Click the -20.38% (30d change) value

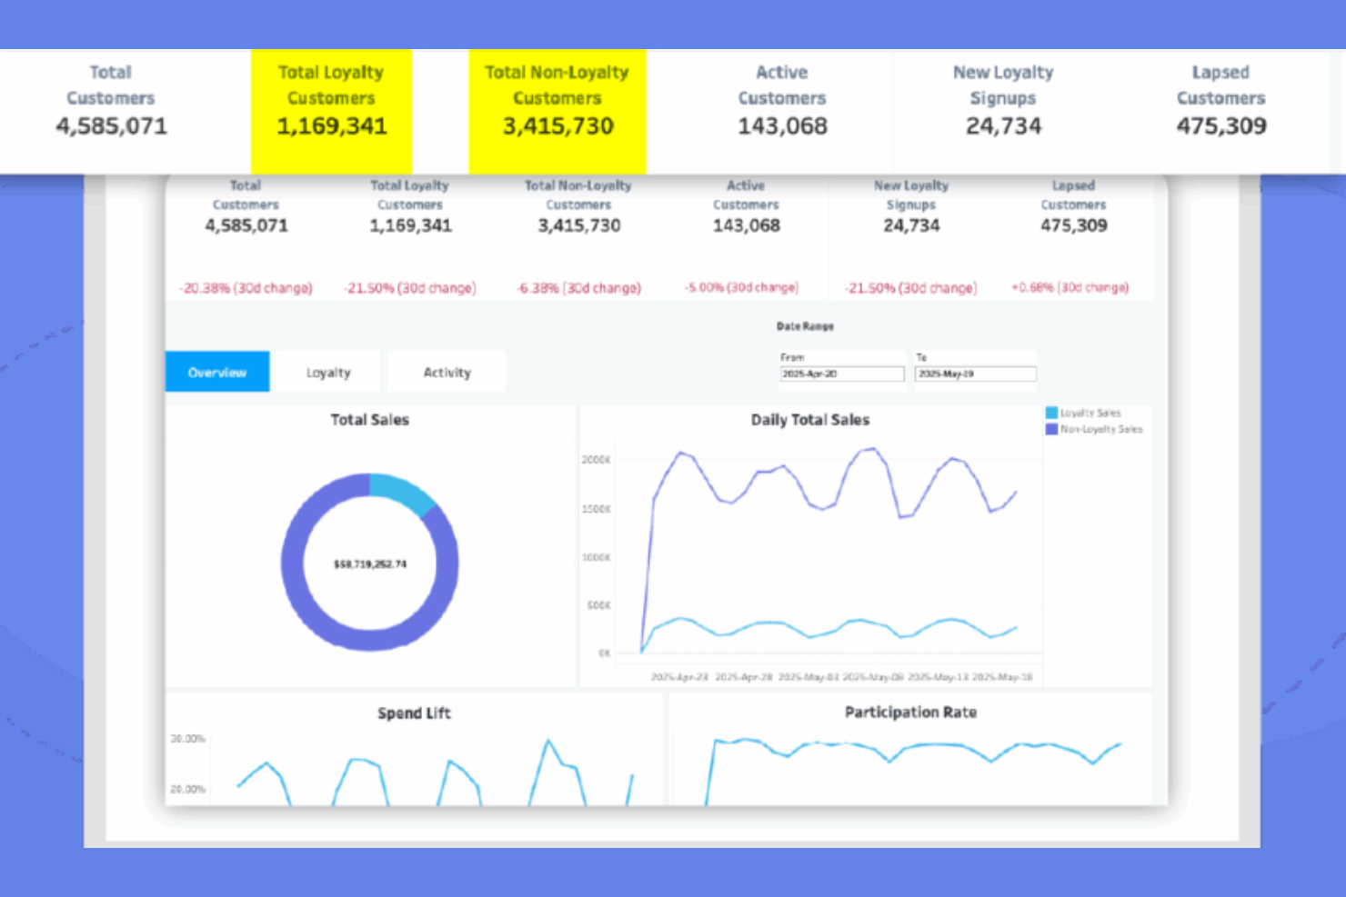coord(246,288)
